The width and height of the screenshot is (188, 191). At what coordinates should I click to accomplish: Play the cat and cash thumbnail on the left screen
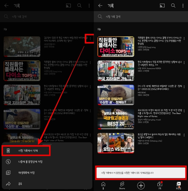[22, 46]
